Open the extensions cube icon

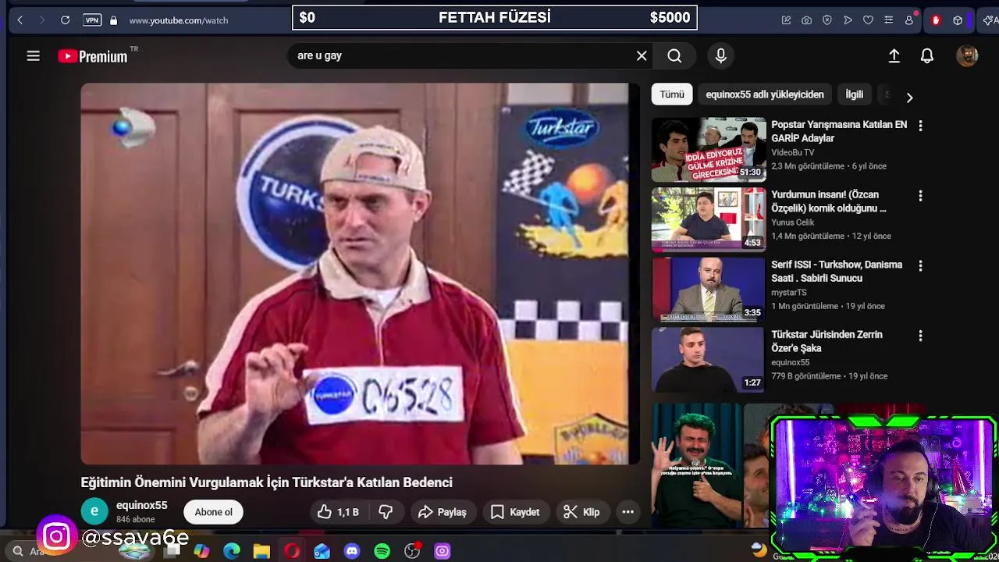(x=958, y=20)
